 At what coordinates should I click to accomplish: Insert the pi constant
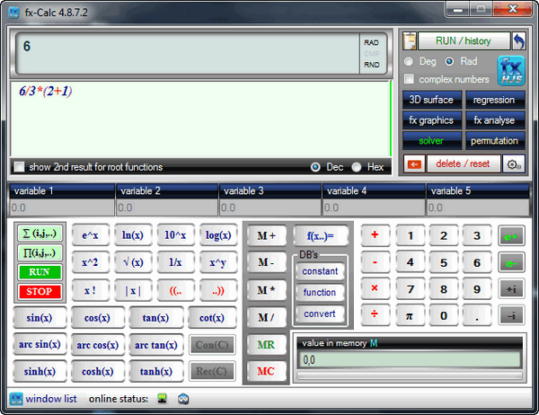coord(410,315)
